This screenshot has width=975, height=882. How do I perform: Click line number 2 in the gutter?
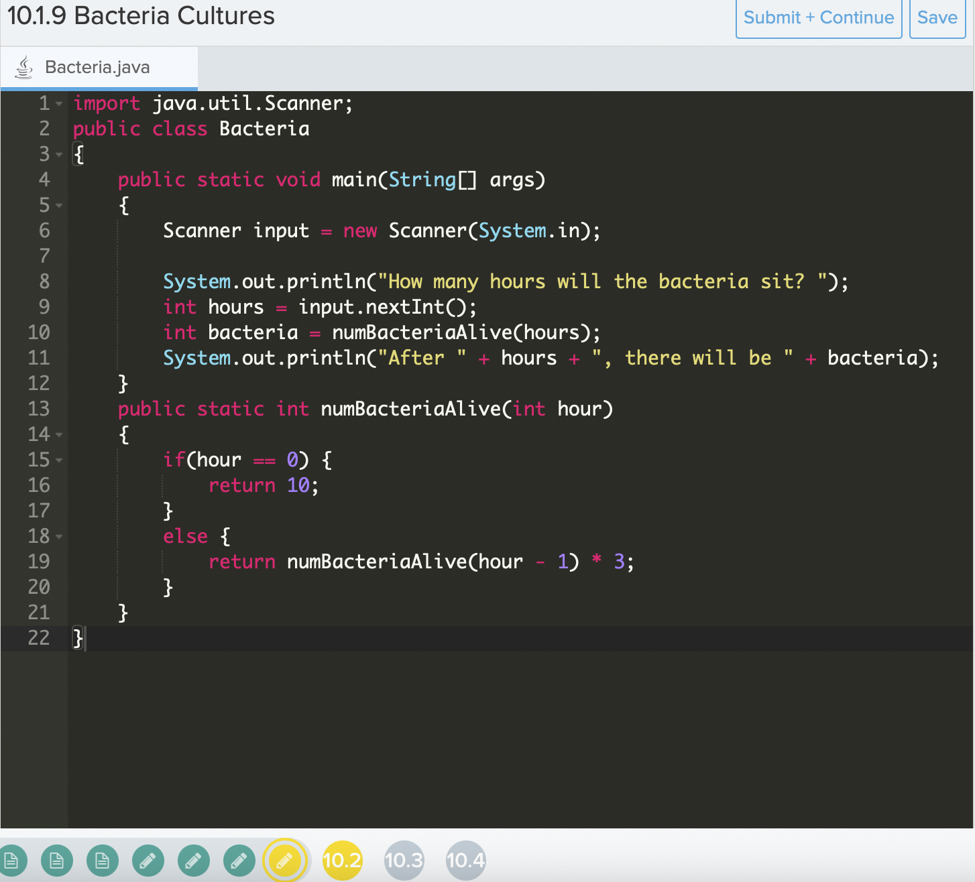pyautogui.click(x=44, y=129)
